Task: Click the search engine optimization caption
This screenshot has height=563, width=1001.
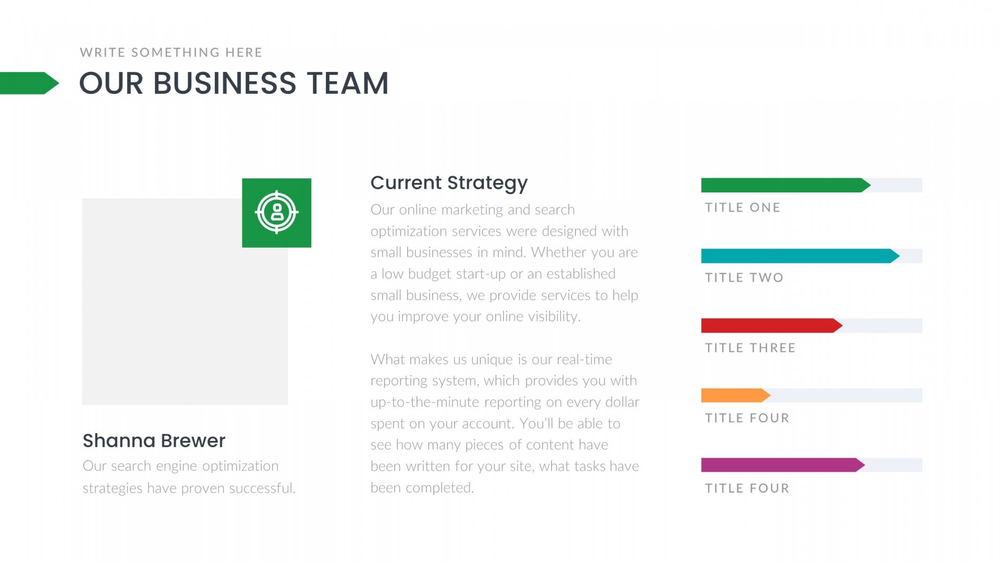Action: tap(189, 477)
